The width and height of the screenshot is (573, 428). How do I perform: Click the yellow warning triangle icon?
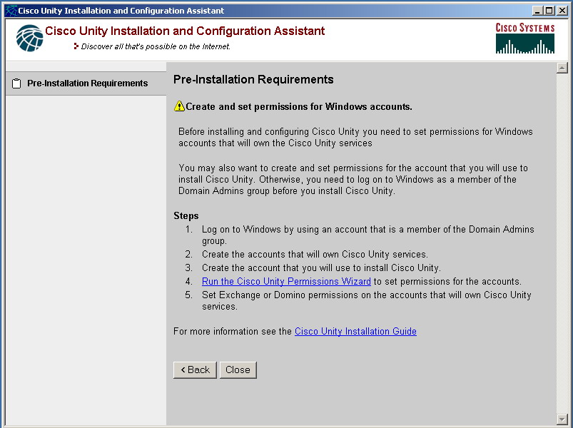click(x=179, y=106)
